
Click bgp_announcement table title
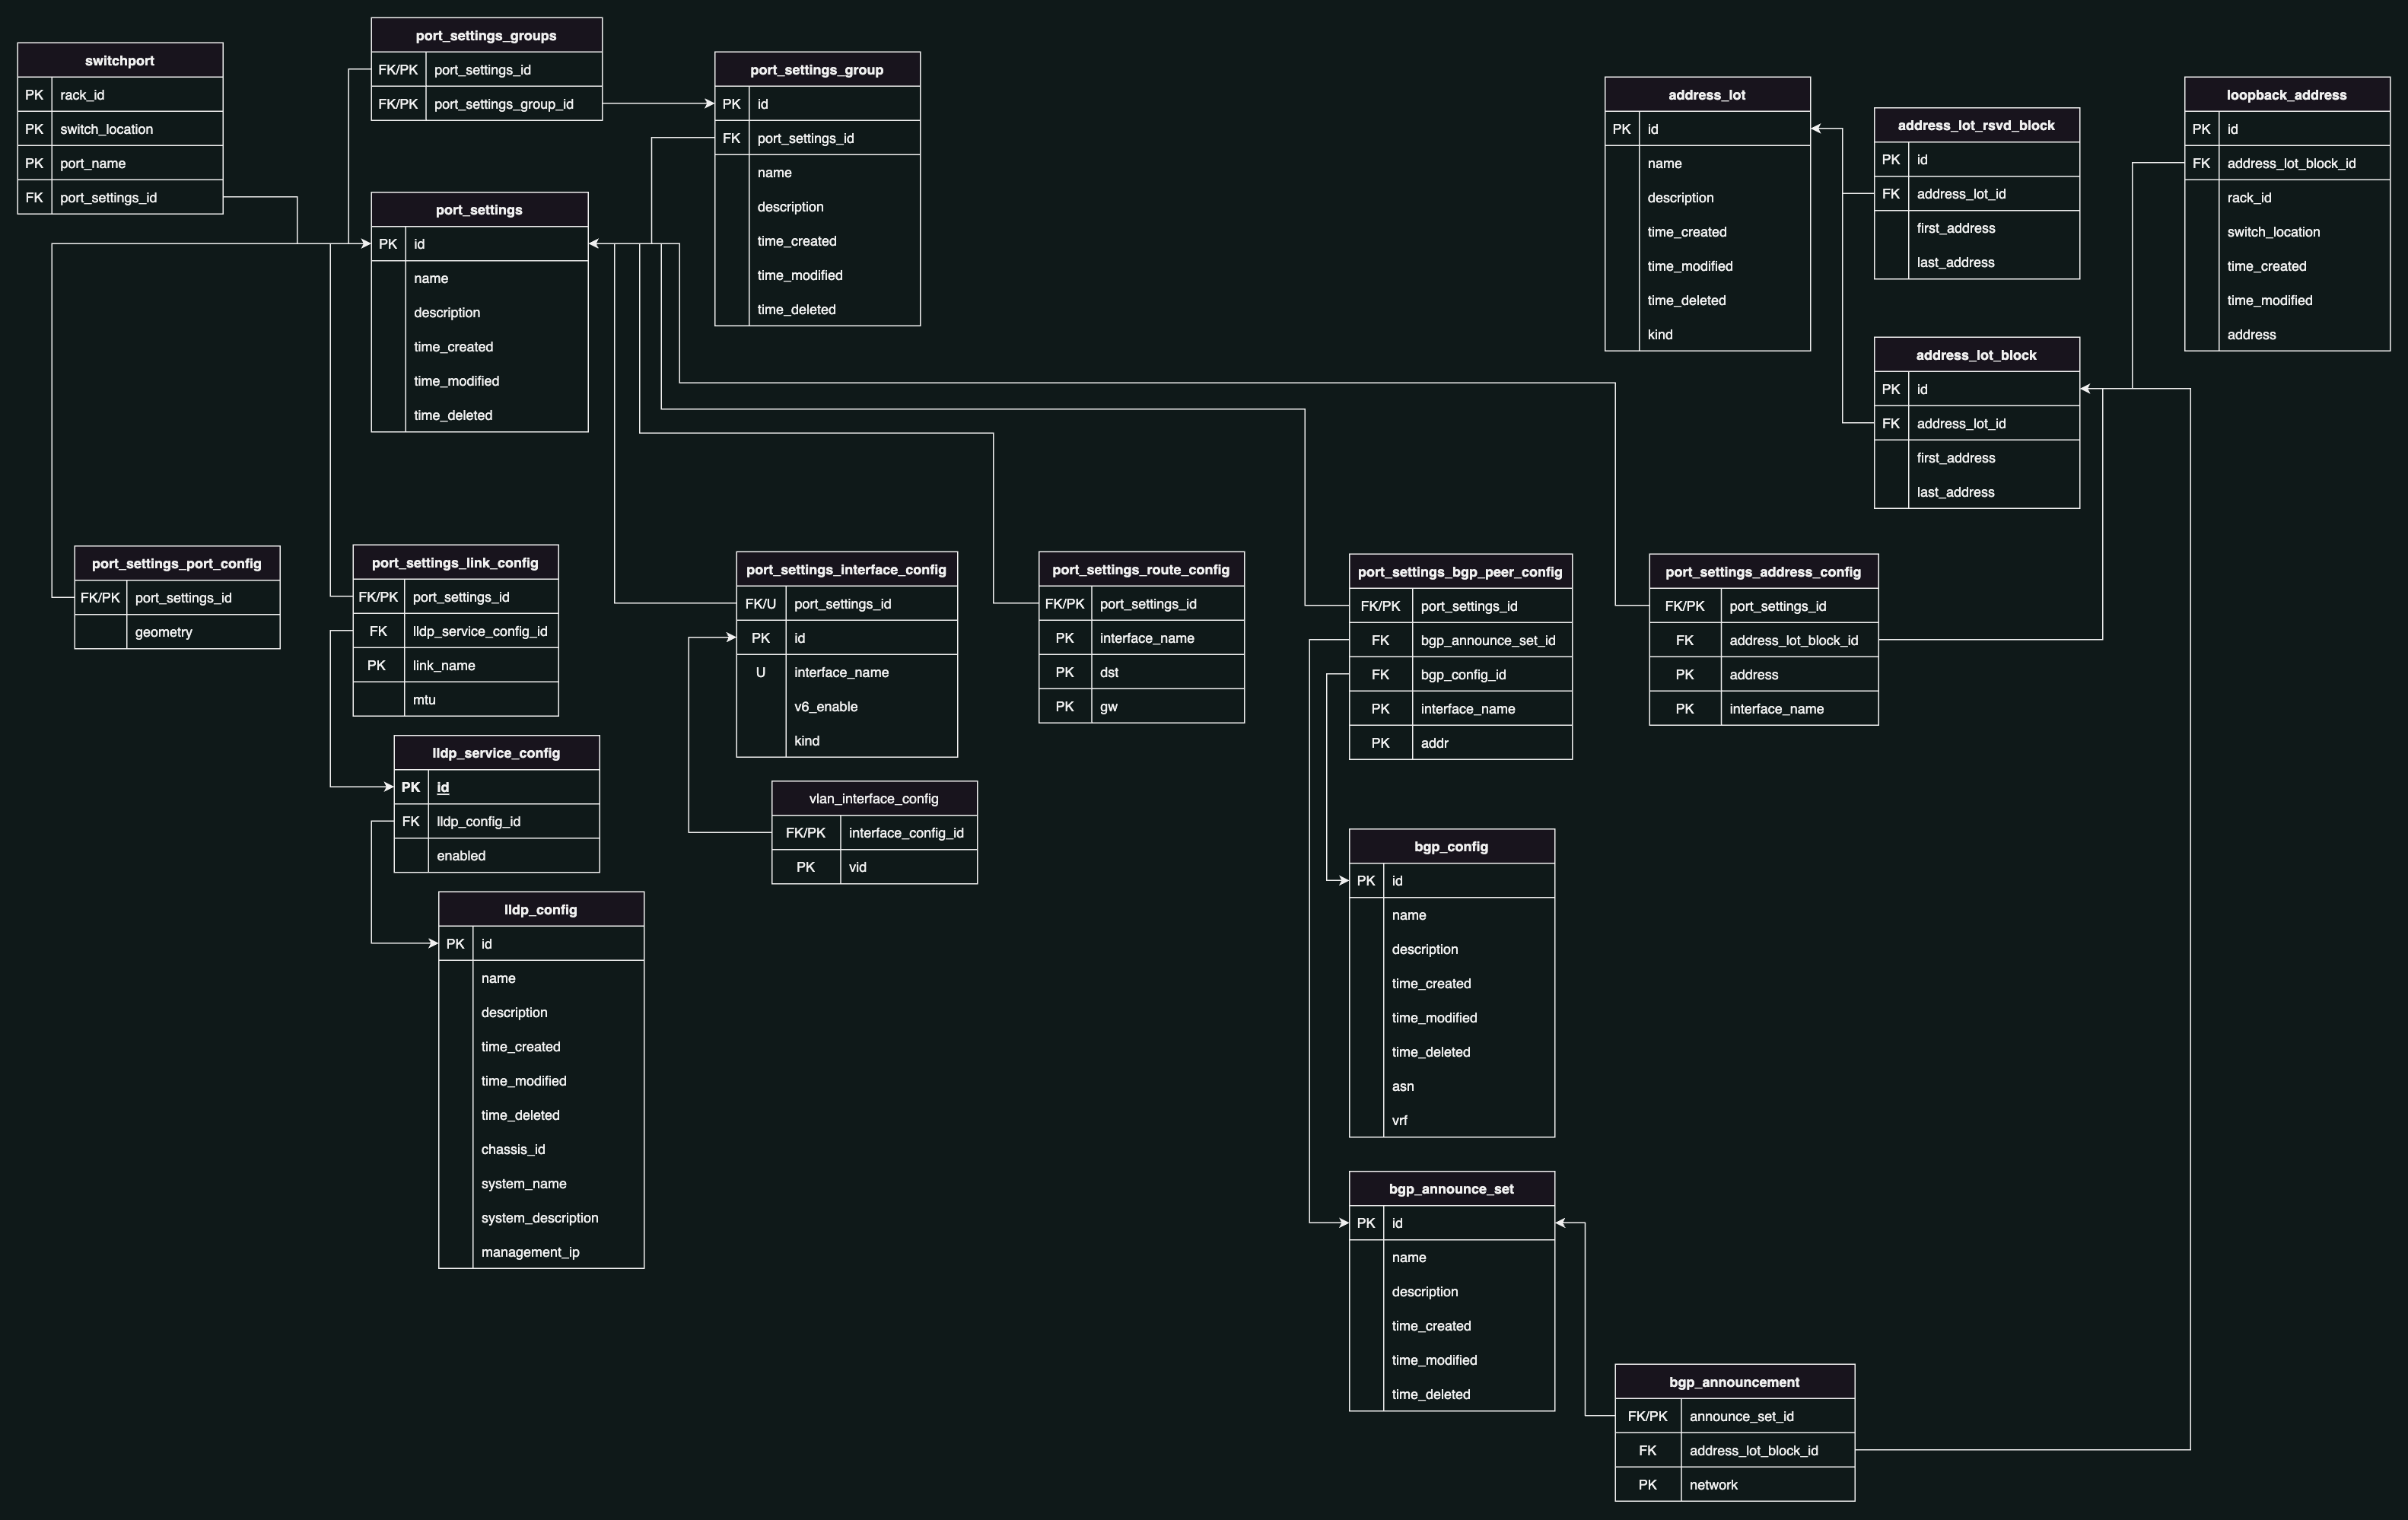[x=1734, y=1381]
